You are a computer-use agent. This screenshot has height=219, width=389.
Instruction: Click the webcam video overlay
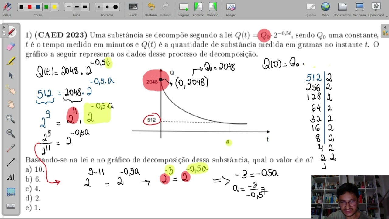[x=350, y=197]
